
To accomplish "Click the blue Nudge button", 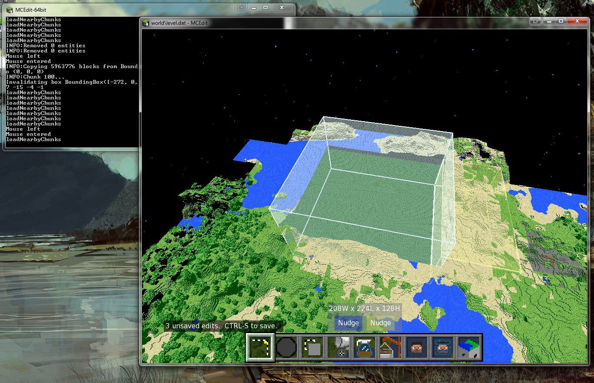I will 348,323.
